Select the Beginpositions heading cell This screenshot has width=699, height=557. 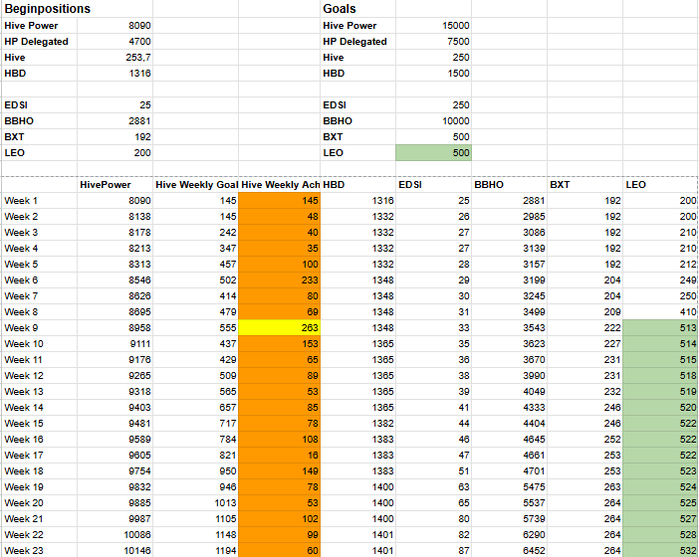point(39,9)
